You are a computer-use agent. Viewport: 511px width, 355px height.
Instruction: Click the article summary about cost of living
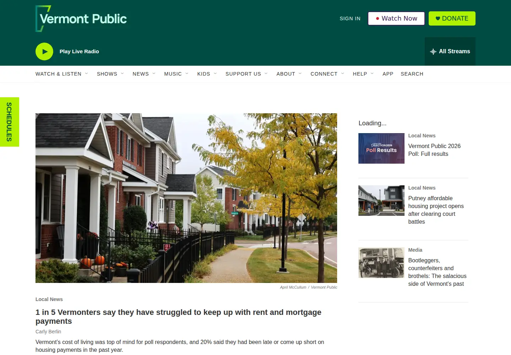click(x=180, y=346)
